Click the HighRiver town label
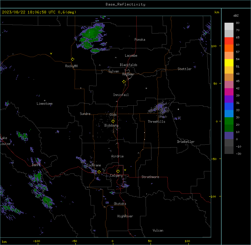Image resolution: width=251 pixels, height=245 pixels. 125,216
